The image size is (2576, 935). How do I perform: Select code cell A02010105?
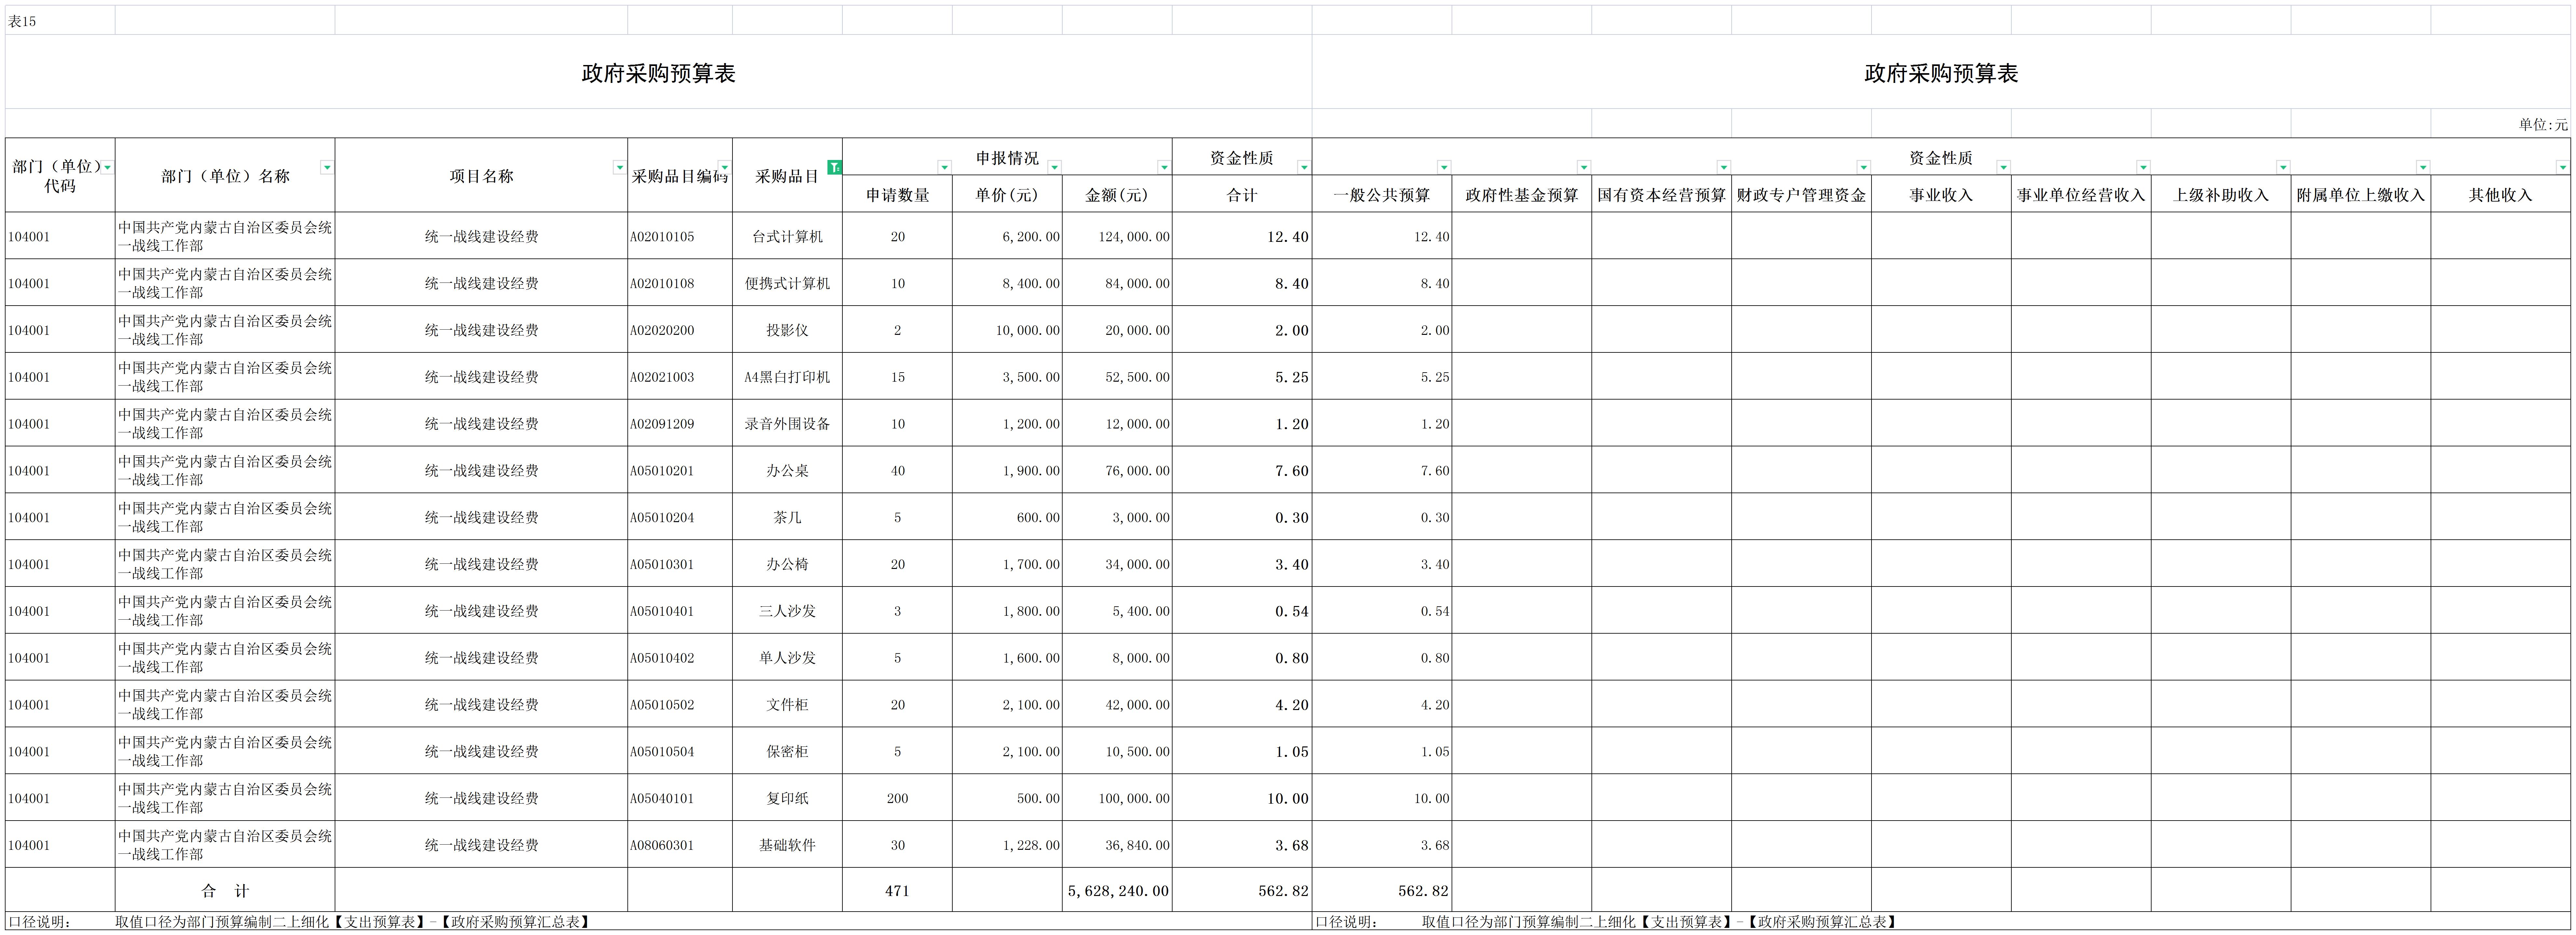(680, 236)
